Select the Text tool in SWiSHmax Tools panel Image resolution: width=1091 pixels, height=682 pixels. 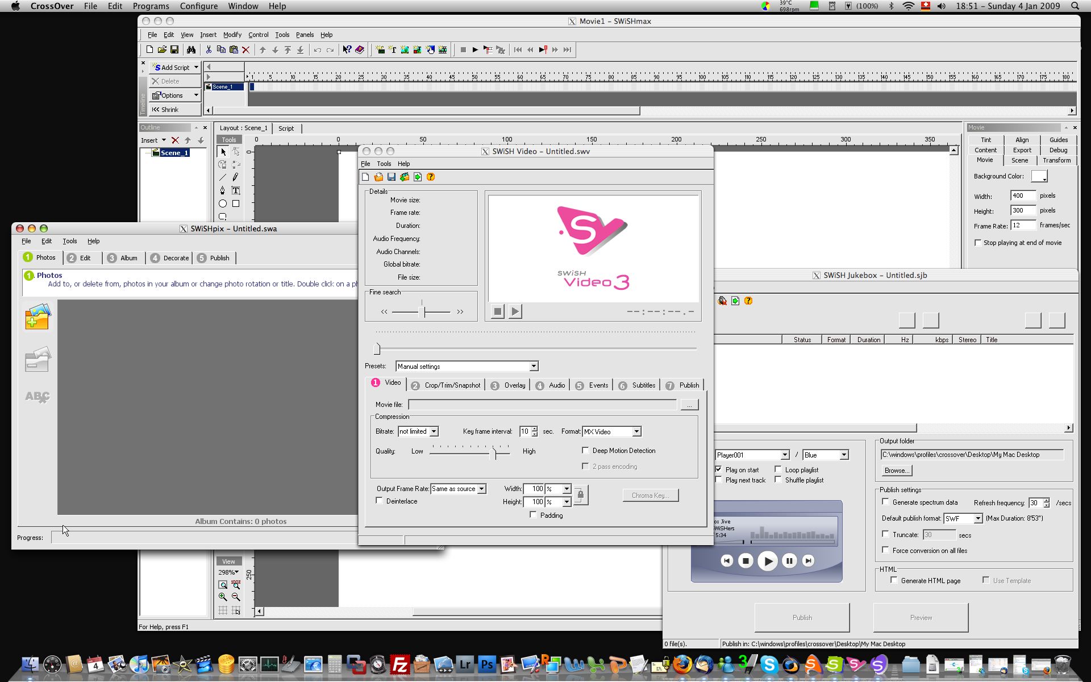coord(236,190)
